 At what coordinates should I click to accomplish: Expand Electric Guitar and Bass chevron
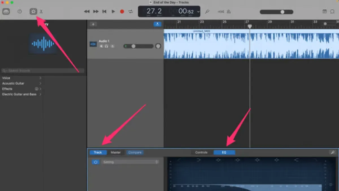[40, 94]
